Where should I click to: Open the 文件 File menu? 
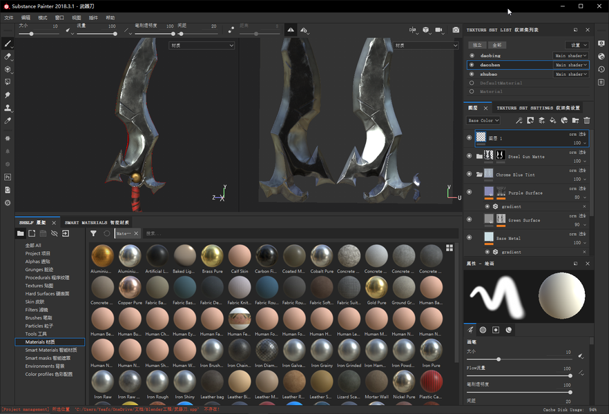pos(8,17)
